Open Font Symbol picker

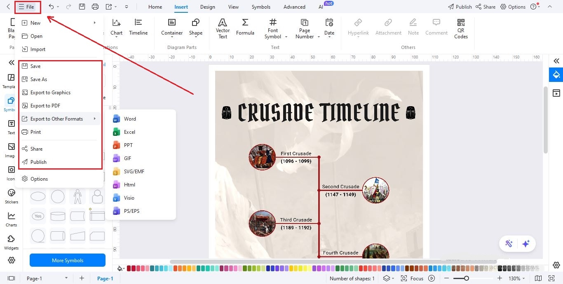(x=273, y=29)
